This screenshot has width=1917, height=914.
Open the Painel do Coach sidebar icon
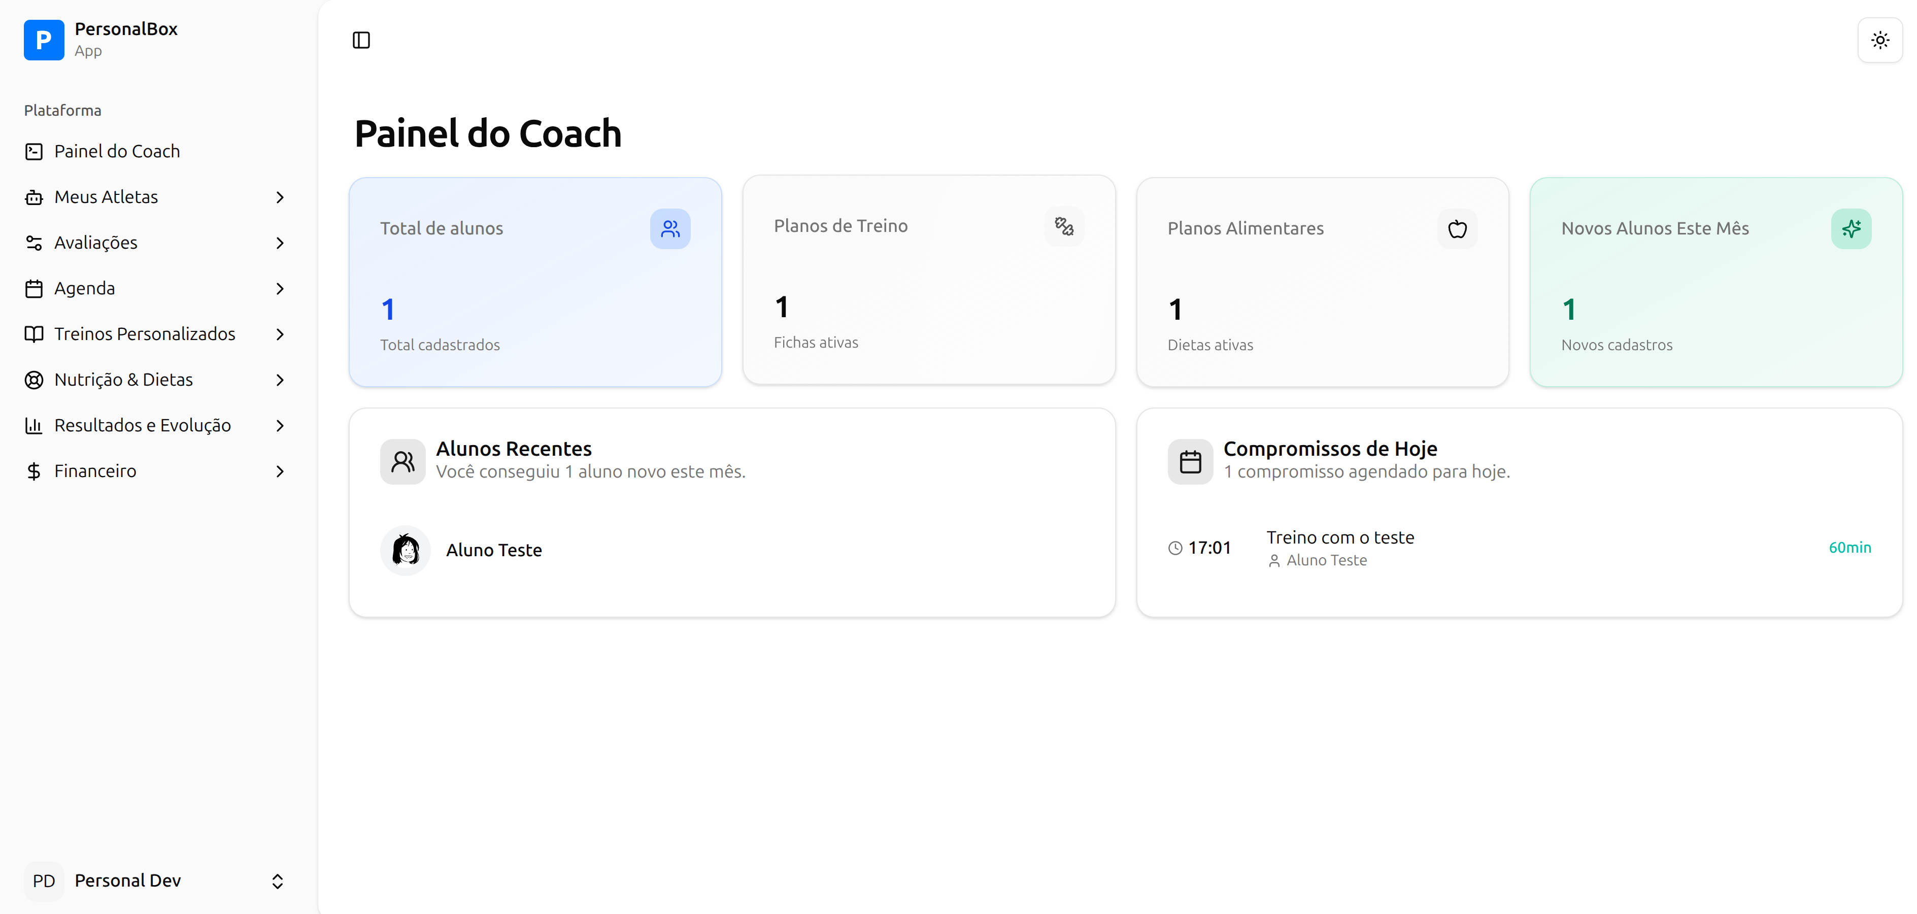pyautogui.click(x=33, y=151)
